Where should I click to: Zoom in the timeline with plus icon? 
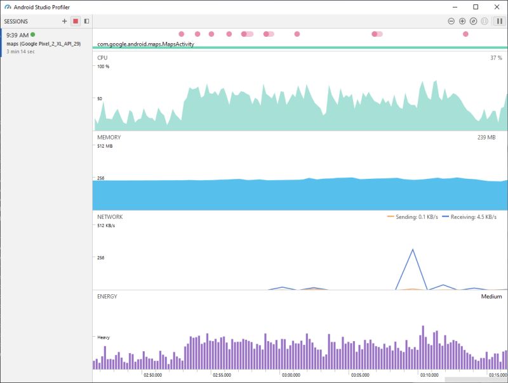(462, 21)
